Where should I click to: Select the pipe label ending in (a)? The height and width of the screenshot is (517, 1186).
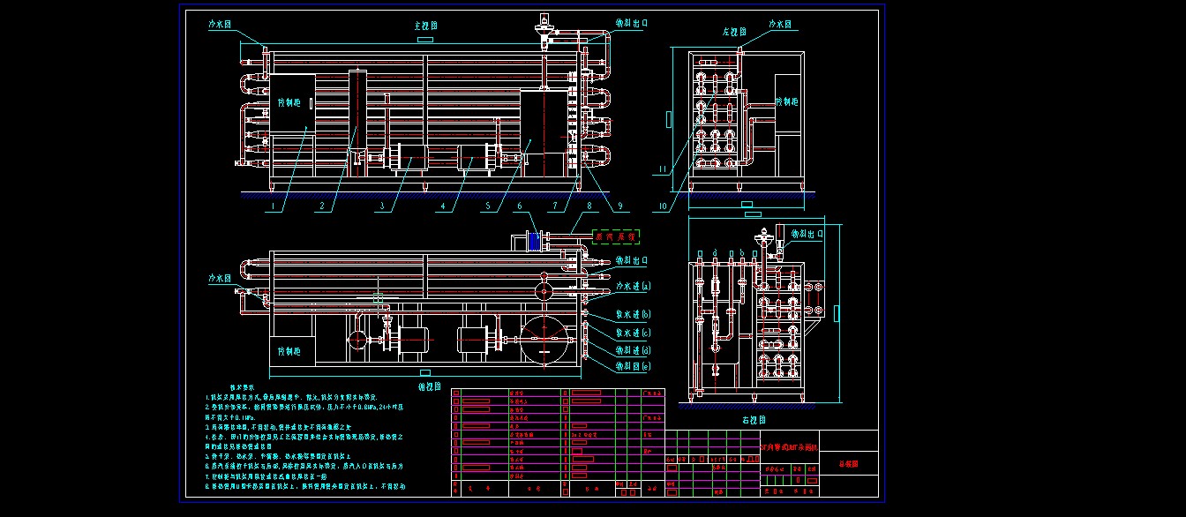(633, 286)
